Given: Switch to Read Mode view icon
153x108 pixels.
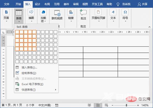Looking at the screenshot, I should [89, 105].
